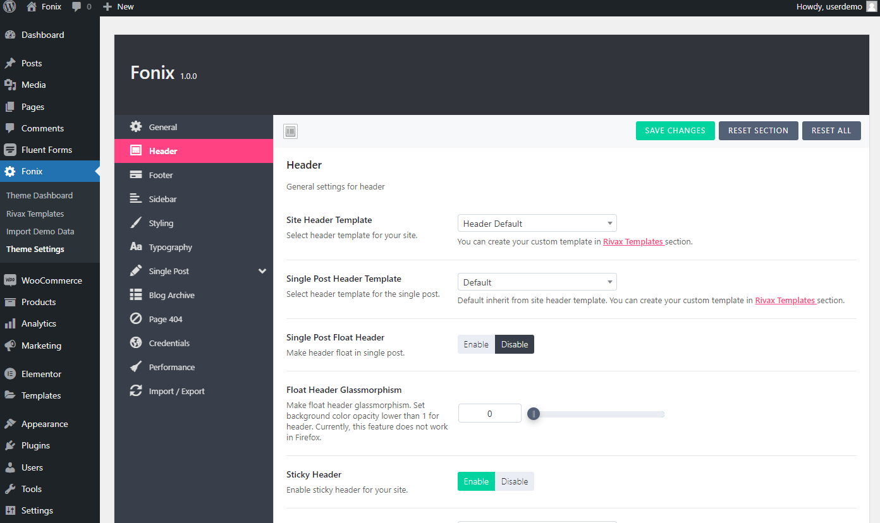Click the Save Changes button

click(x=675, y=131)
